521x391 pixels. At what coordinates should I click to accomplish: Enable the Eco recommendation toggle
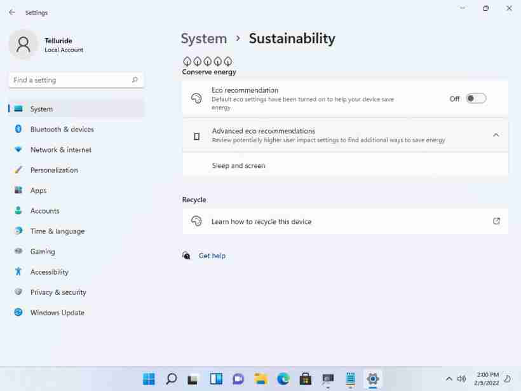[x=476, y=98]
